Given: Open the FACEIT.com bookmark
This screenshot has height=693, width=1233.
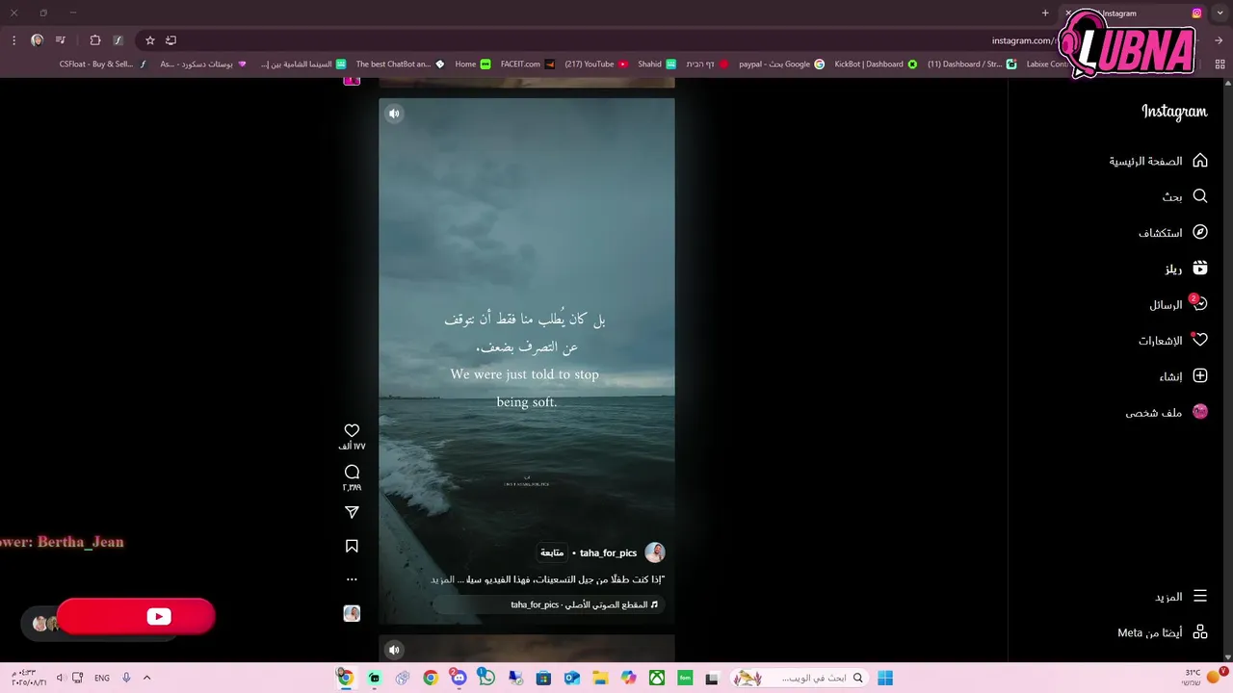Looking at the screenshot, I should coord(527,64).
